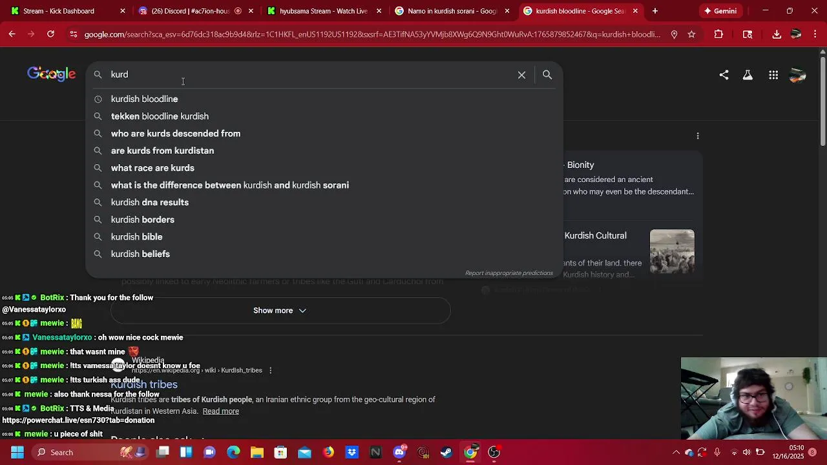
Task: Switch to hyubsama Stream tab
Action: 323,11
